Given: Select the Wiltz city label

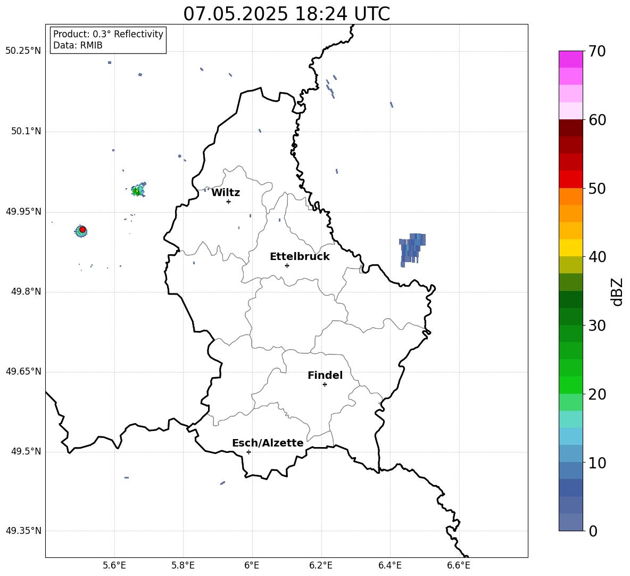Looking at the screenshot, I should click(x=226, y=193).
